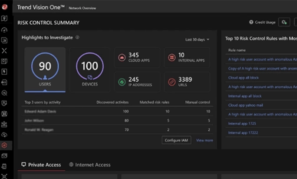Switch to the Internet Access tab
Screen dimensions: 297x179
click(90, 165)
